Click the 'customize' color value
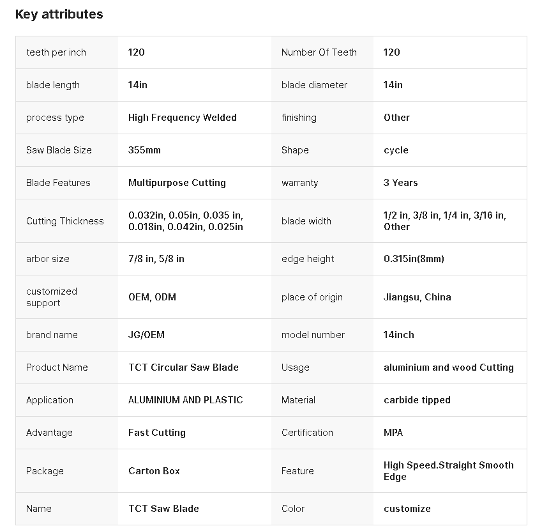This screenshot has height=526, width=542. pos(407,509)
